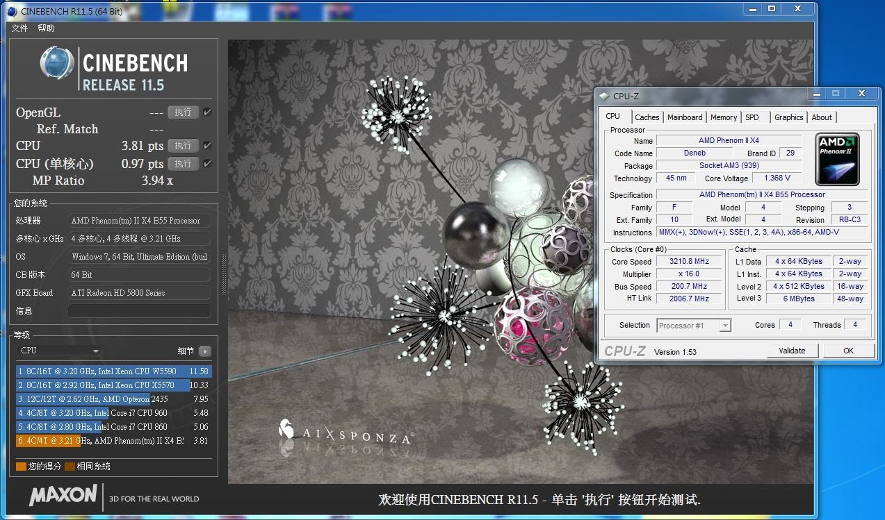Select the AMD Phenom II X4 ranking row
The height and width of the screenshot is (520, 885).
(x=114, y=441)
